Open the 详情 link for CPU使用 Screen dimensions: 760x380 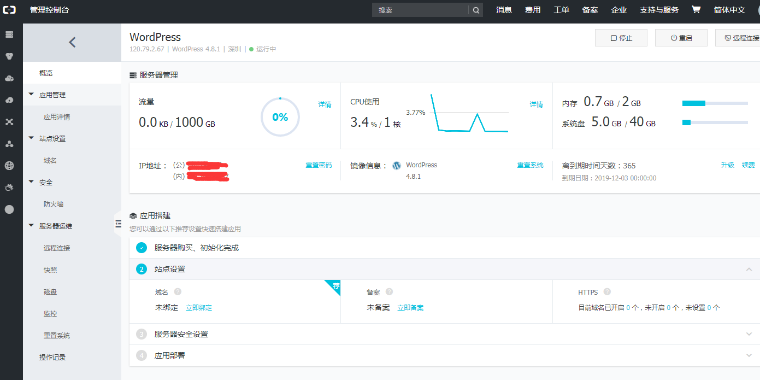pyautogui.click(x=537, y=104)
